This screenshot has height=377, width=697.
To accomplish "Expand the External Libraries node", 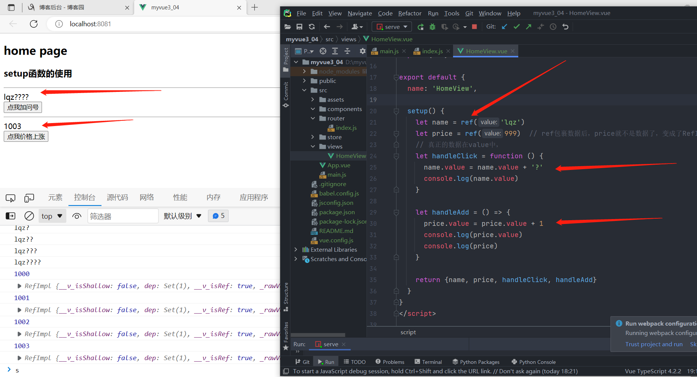I will [296, 249].
